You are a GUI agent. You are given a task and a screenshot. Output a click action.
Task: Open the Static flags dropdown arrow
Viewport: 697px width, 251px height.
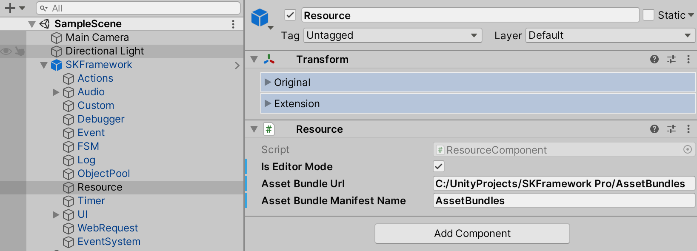pos(691,15)
